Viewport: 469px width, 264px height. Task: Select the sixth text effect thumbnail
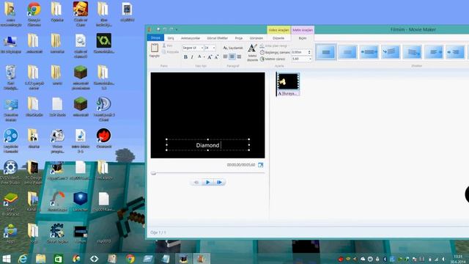point(434,52)
